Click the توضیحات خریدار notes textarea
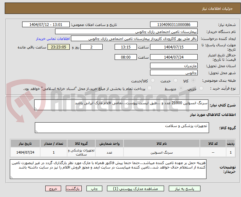The height and width of the screenshot is (197, 241). click(108, 169)
